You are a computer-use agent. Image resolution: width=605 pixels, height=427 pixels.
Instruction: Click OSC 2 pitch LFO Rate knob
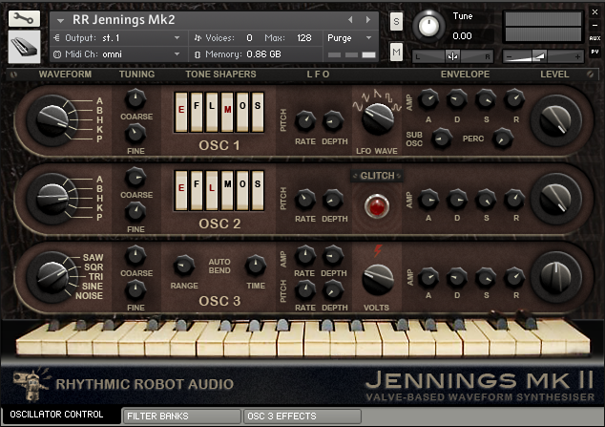point(305,200)
